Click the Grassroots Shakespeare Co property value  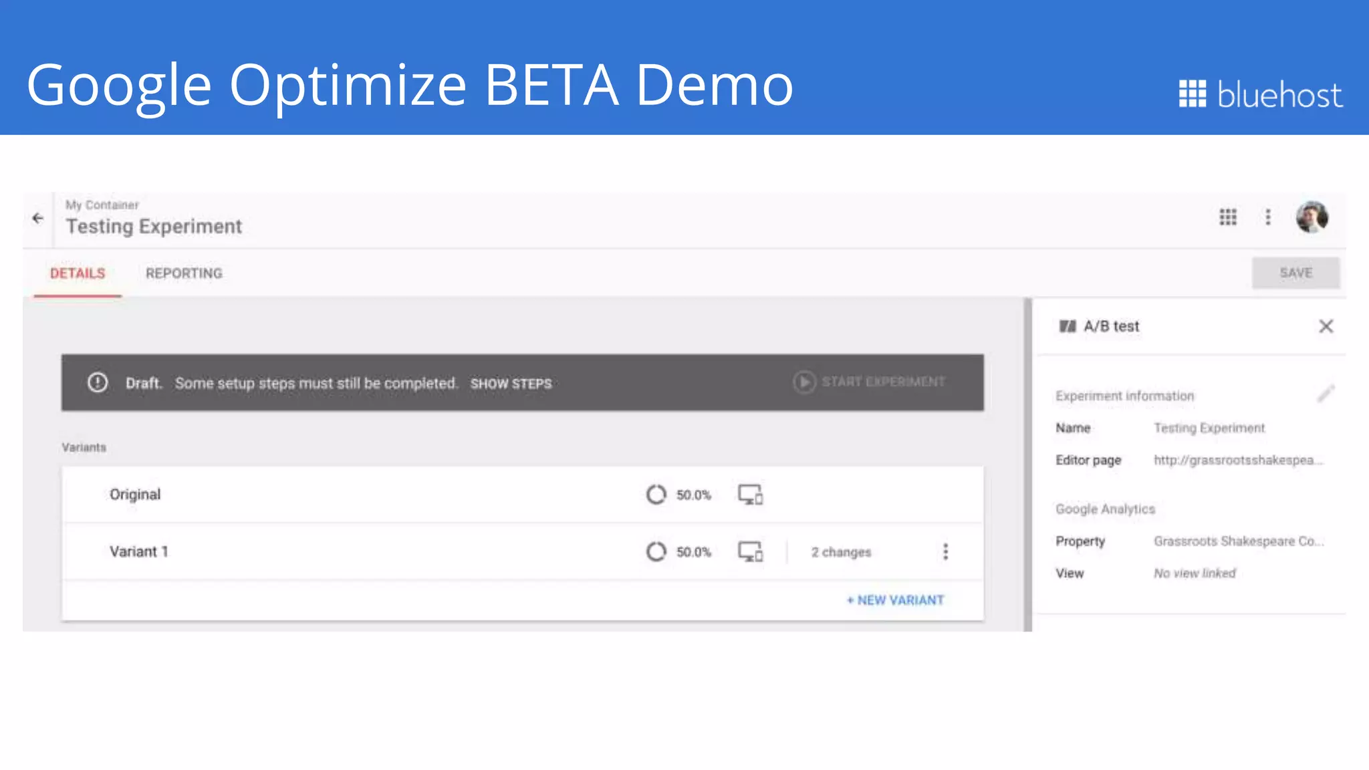1239,541
